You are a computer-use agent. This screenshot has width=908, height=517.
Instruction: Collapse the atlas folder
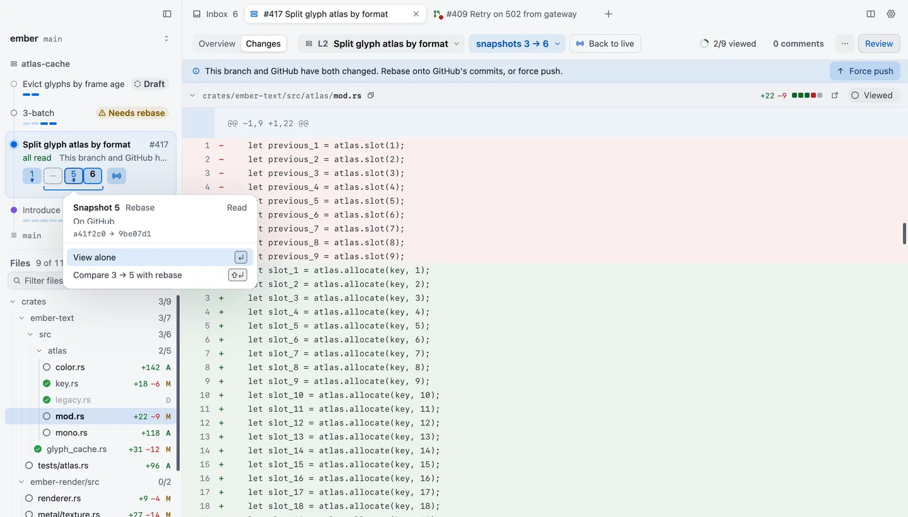point(39,351)
